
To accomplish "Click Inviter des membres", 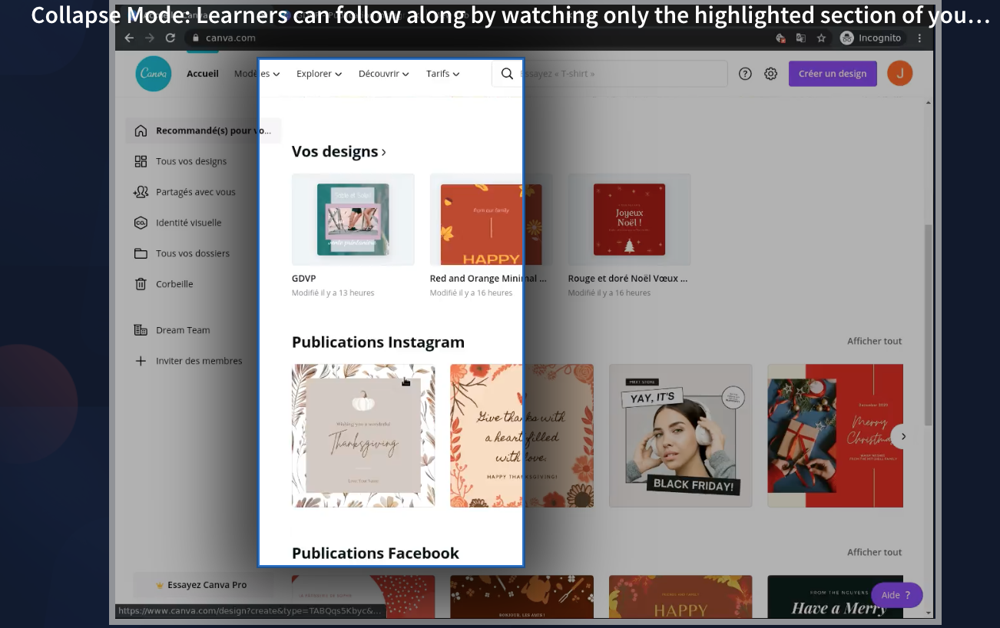I will (199, 361).
